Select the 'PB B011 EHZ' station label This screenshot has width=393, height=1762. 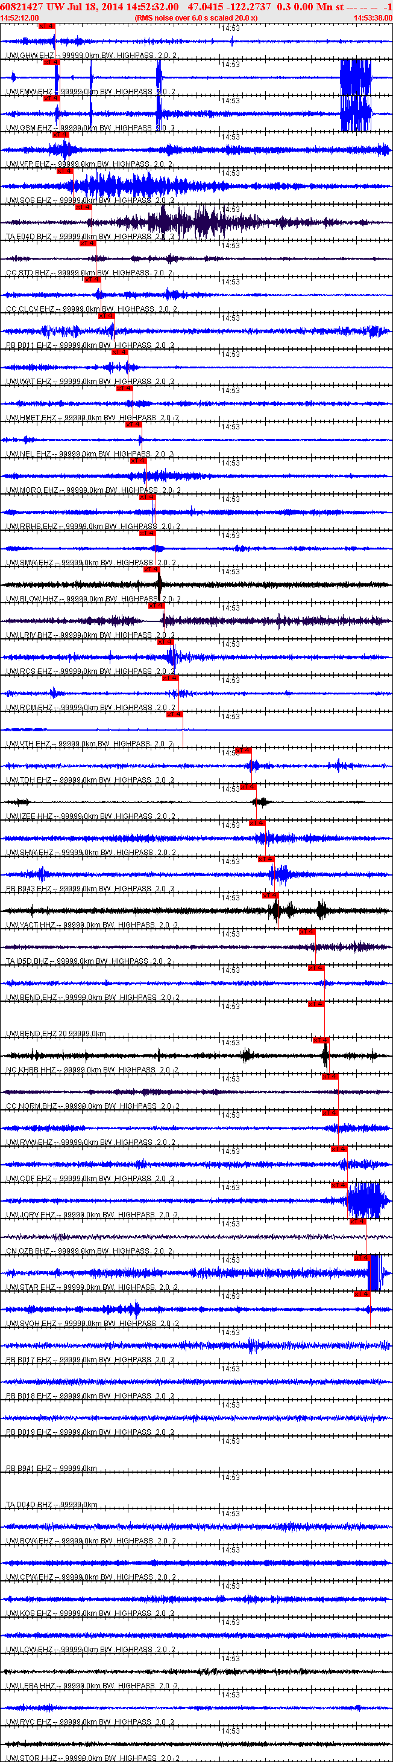pos(30,345)
